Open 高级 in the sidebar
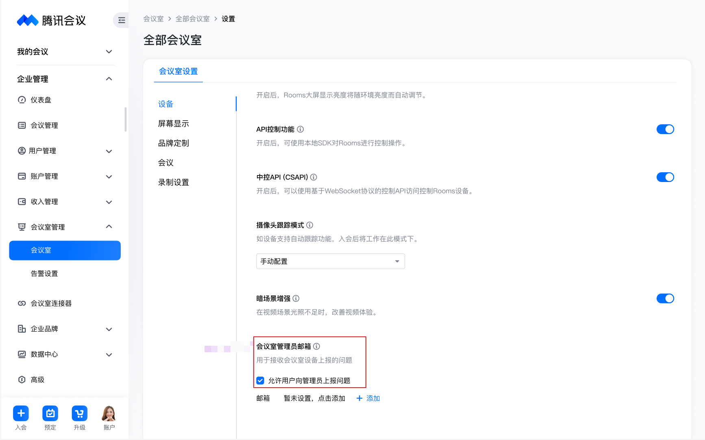705x440 pixels. click(x=37, y=380)
